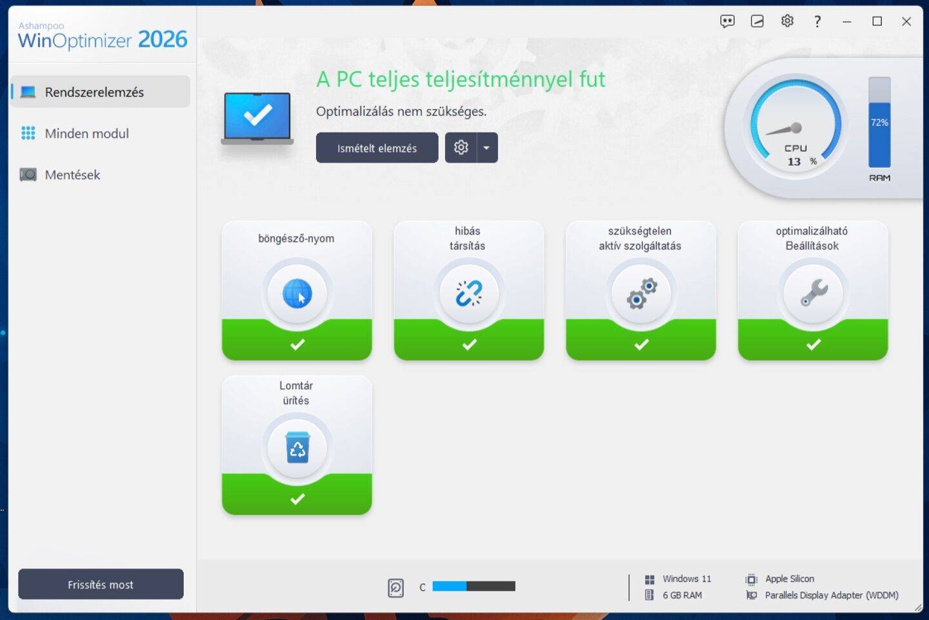Click the drive C usage bar
929x620 pixels.
(474, 586)
